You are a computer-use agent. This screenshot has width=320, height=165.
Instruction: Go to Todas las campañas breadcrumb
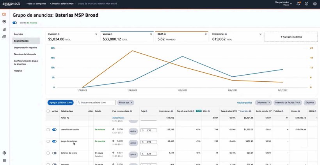(36, 4)
